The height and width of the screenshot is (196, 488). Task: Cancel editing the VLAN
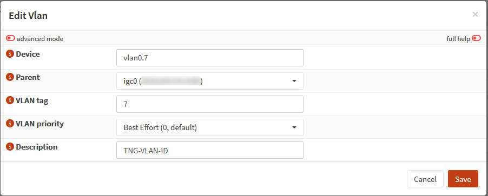click(x=425, y=179)
